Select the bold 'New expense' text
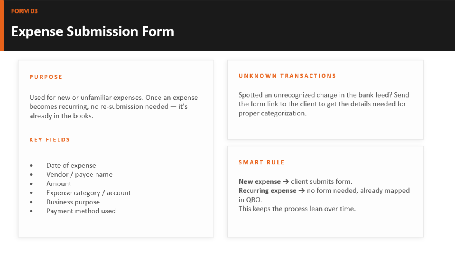The image size is (455, 256). click(260, 182)
